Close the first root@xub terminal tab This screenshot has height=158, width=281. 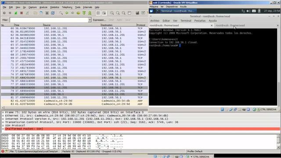212,25
